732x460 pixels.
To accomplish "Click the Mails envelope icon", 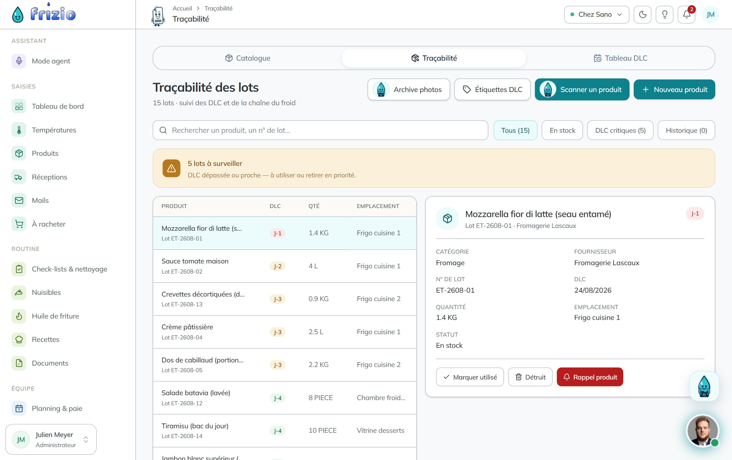I will pyautogui.click(x=19, y=200).
